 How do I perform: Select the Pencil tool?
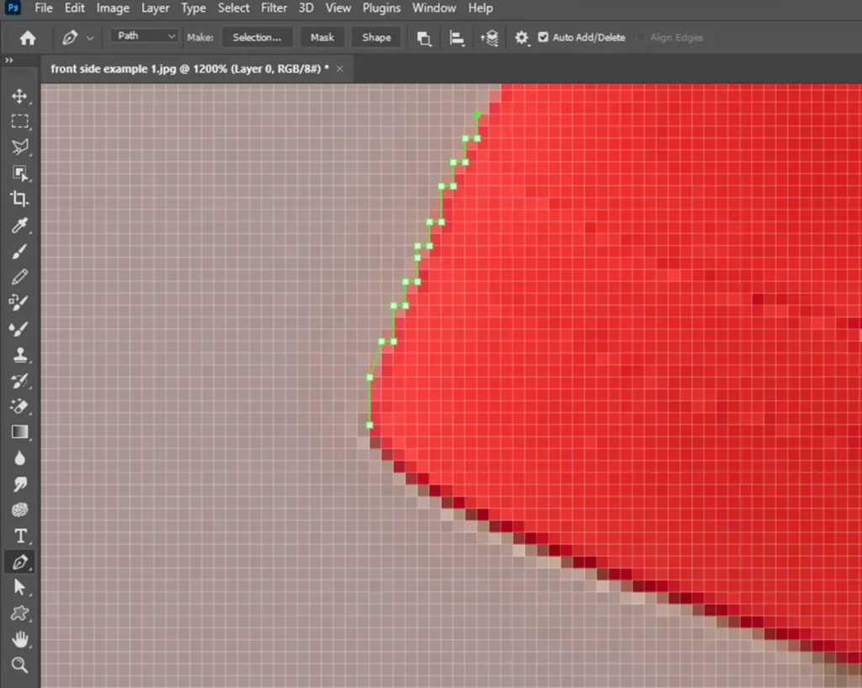(x=20, y=276)
